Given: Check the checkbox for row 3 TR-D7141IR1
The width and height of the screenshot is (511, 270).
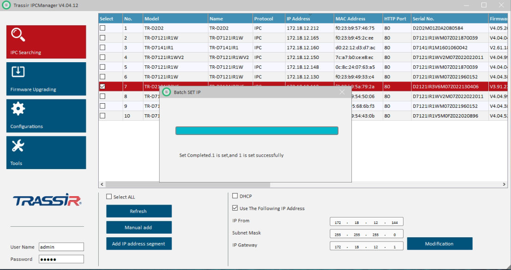Looking at the screenshot, I should (103, 47).
